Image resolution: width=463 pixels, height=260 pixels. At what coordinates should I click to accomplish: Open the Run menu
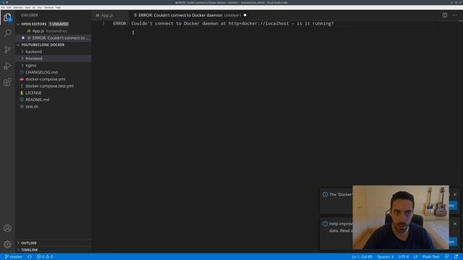coord(40,7)
